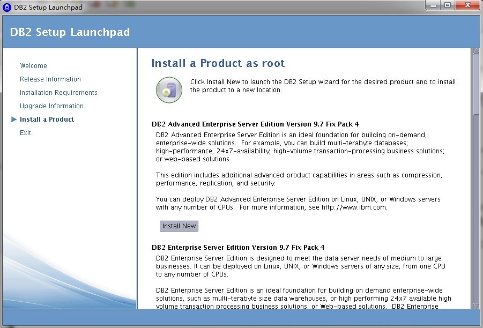Click the scroll up arrow of content pane
The image size is (483, 328).
476,51
